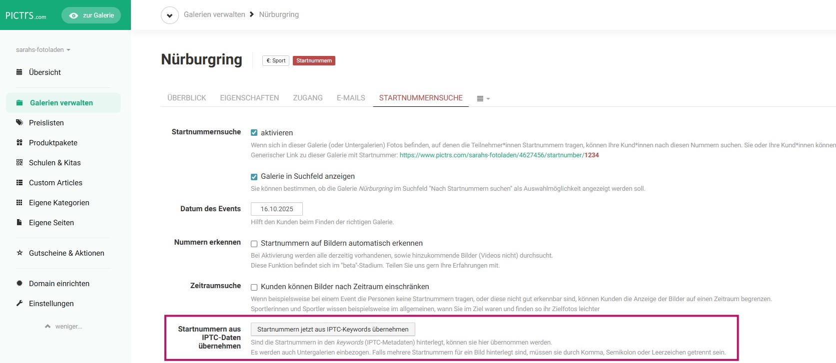Screen dimensions: 836x363
Task: Click the Datum des Events date field
Action: [277, 209]
